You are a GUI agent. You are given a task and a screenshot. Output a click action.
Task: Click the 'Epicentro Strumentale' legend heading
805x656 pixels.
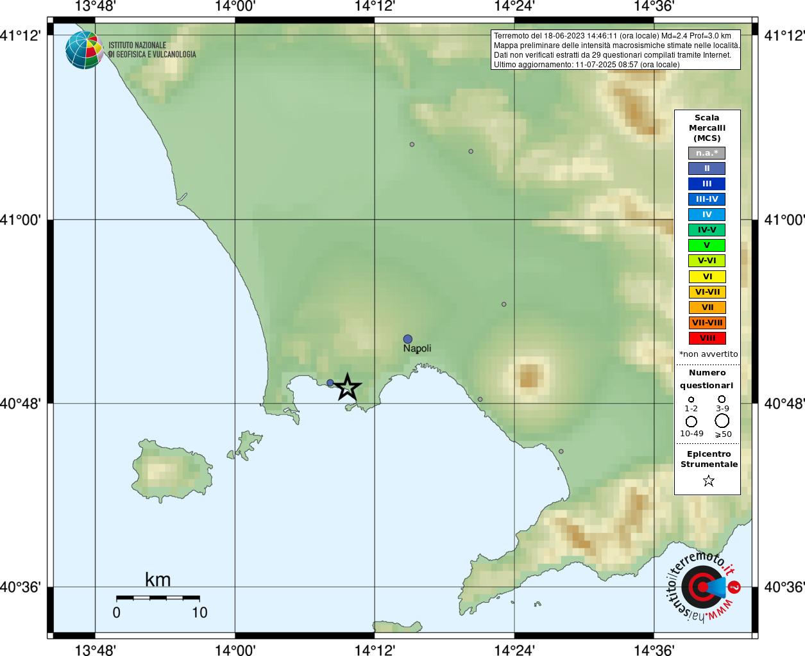tap(709, 459)
